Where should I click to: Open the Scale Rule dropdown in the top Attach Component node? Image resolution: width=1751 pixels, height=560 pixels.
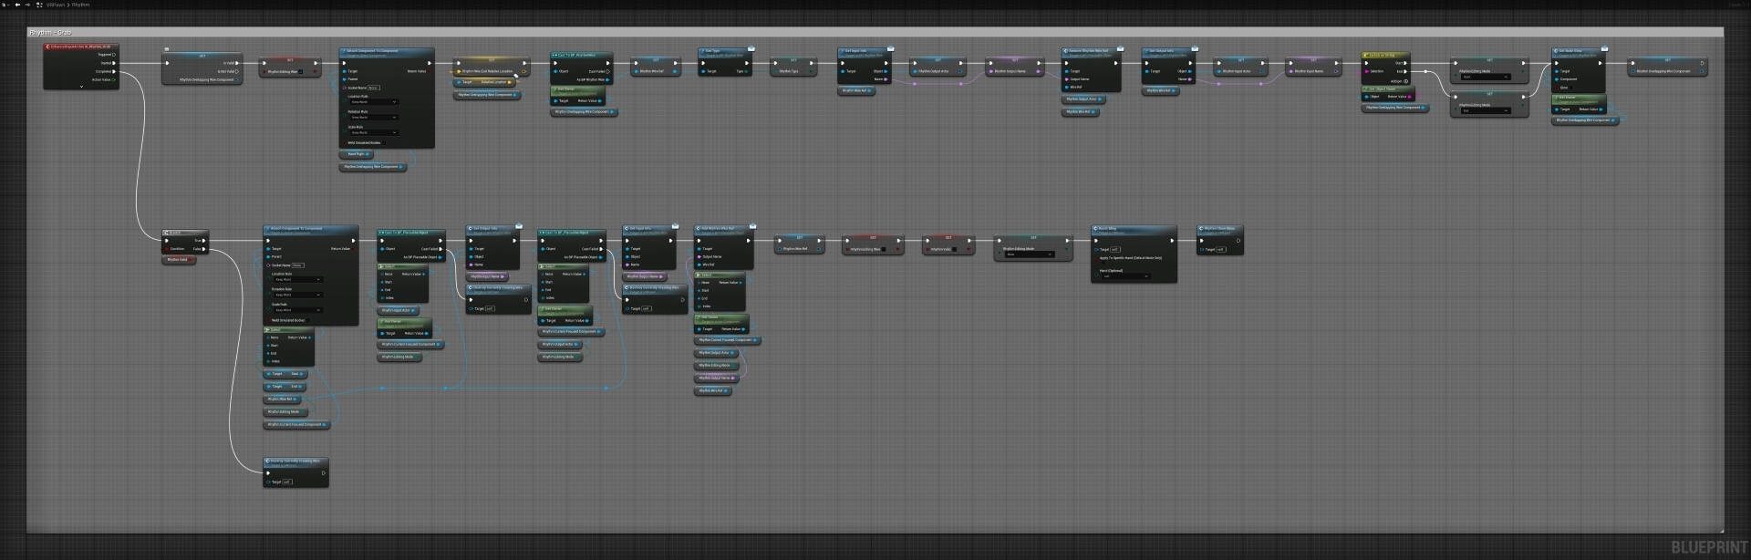[x=374, y=133]
